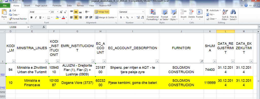The image size is (260, 99).
Task: Expand the font size 15 dropdown
Action: (58, 12)
